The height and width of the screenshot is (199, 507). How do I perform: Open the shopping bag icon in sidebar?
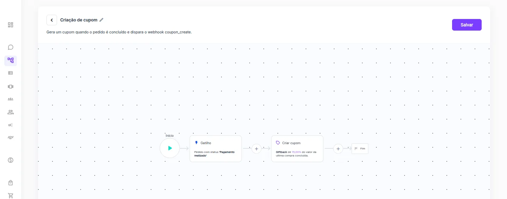[x=11, y=183]
